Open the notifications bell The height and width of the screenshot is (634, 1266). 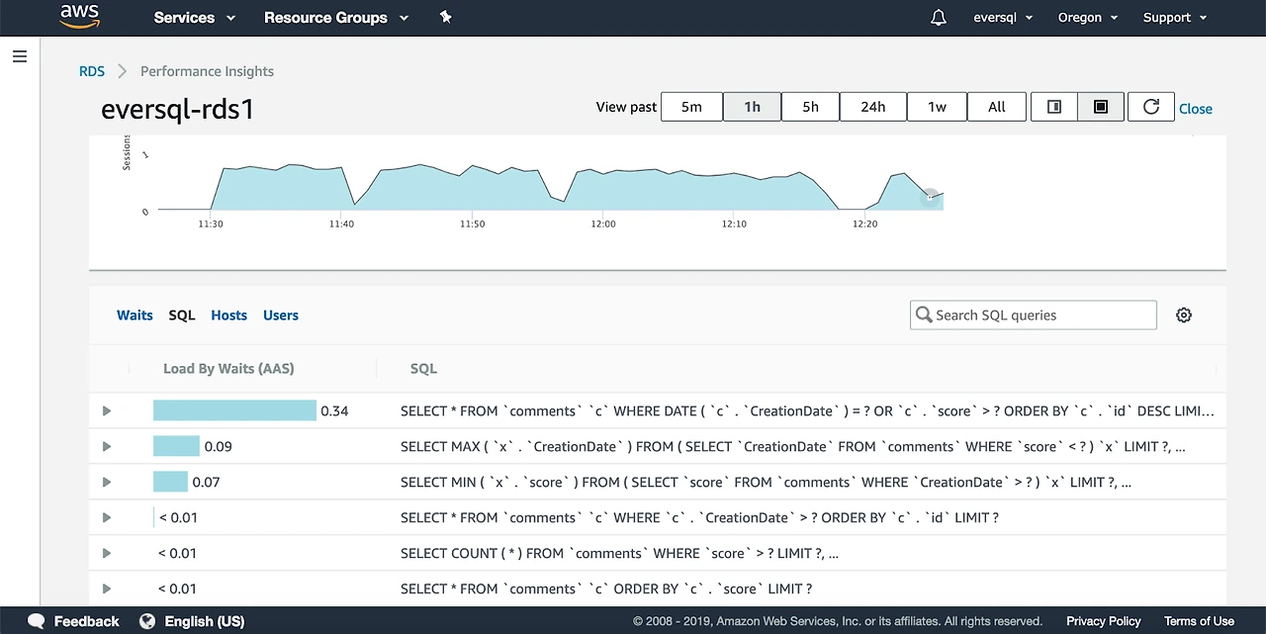(x=939, y=18)
